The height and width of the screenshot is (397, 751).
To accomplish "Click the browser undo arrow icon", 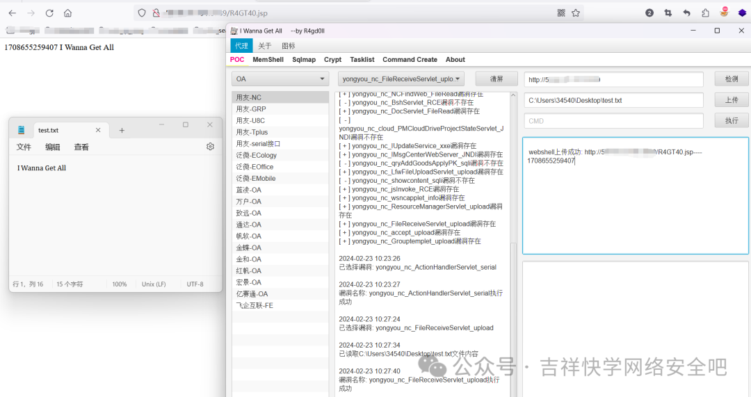I will [x=687, y=13].
